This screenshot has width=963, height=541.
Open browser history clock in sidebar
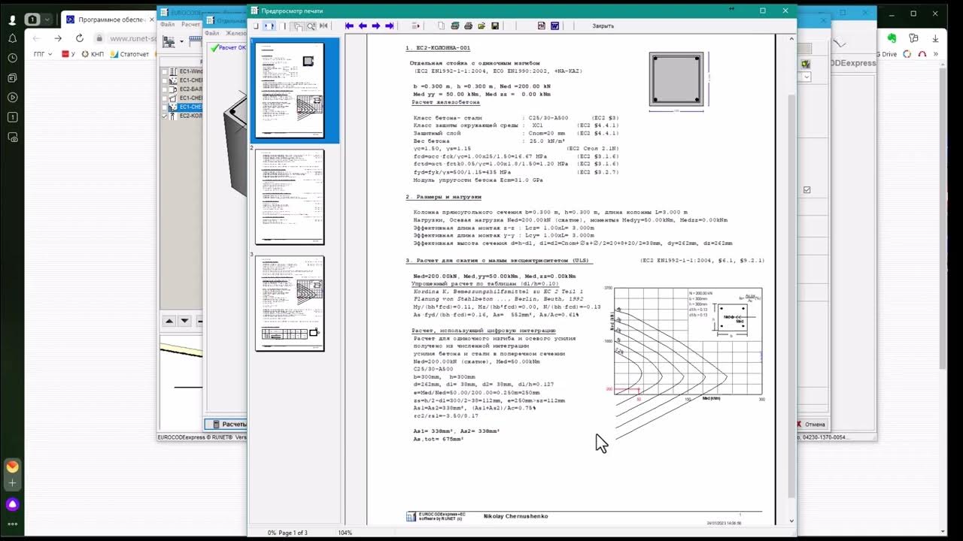coord(12,58)
